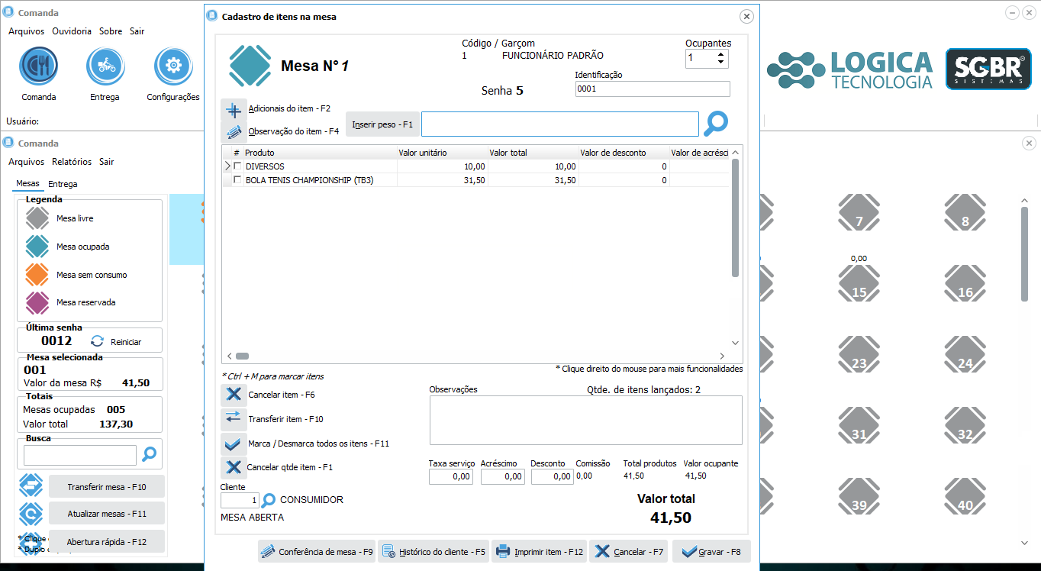Click Histórico do cliente - F5
The width and height of the screenshot is (1041, 571).
coord(433,552)
